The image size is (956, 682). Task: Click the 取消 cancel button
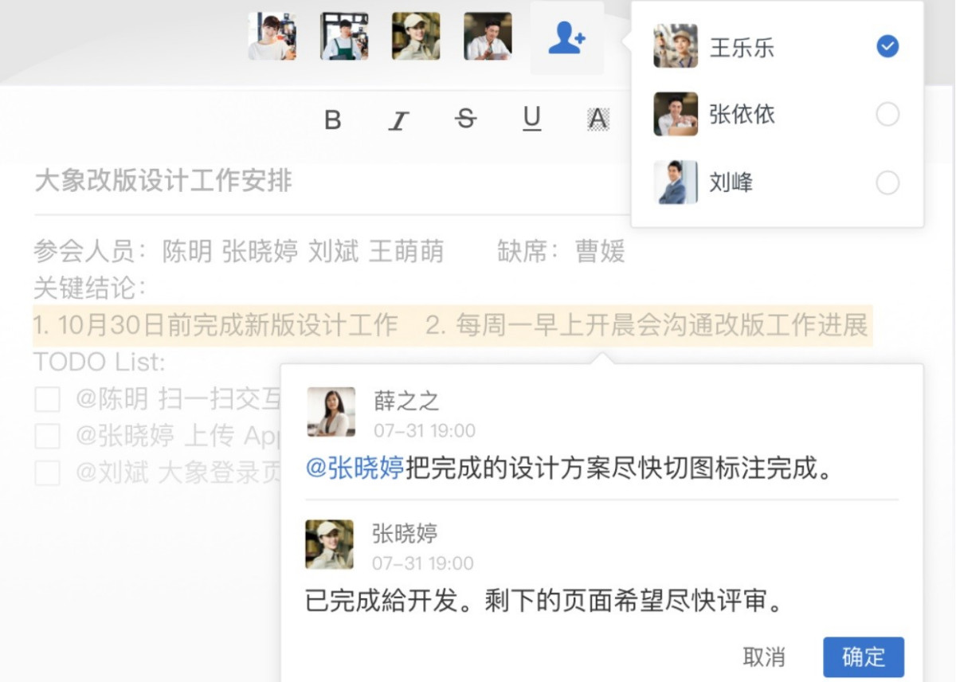tap(764, 657)
